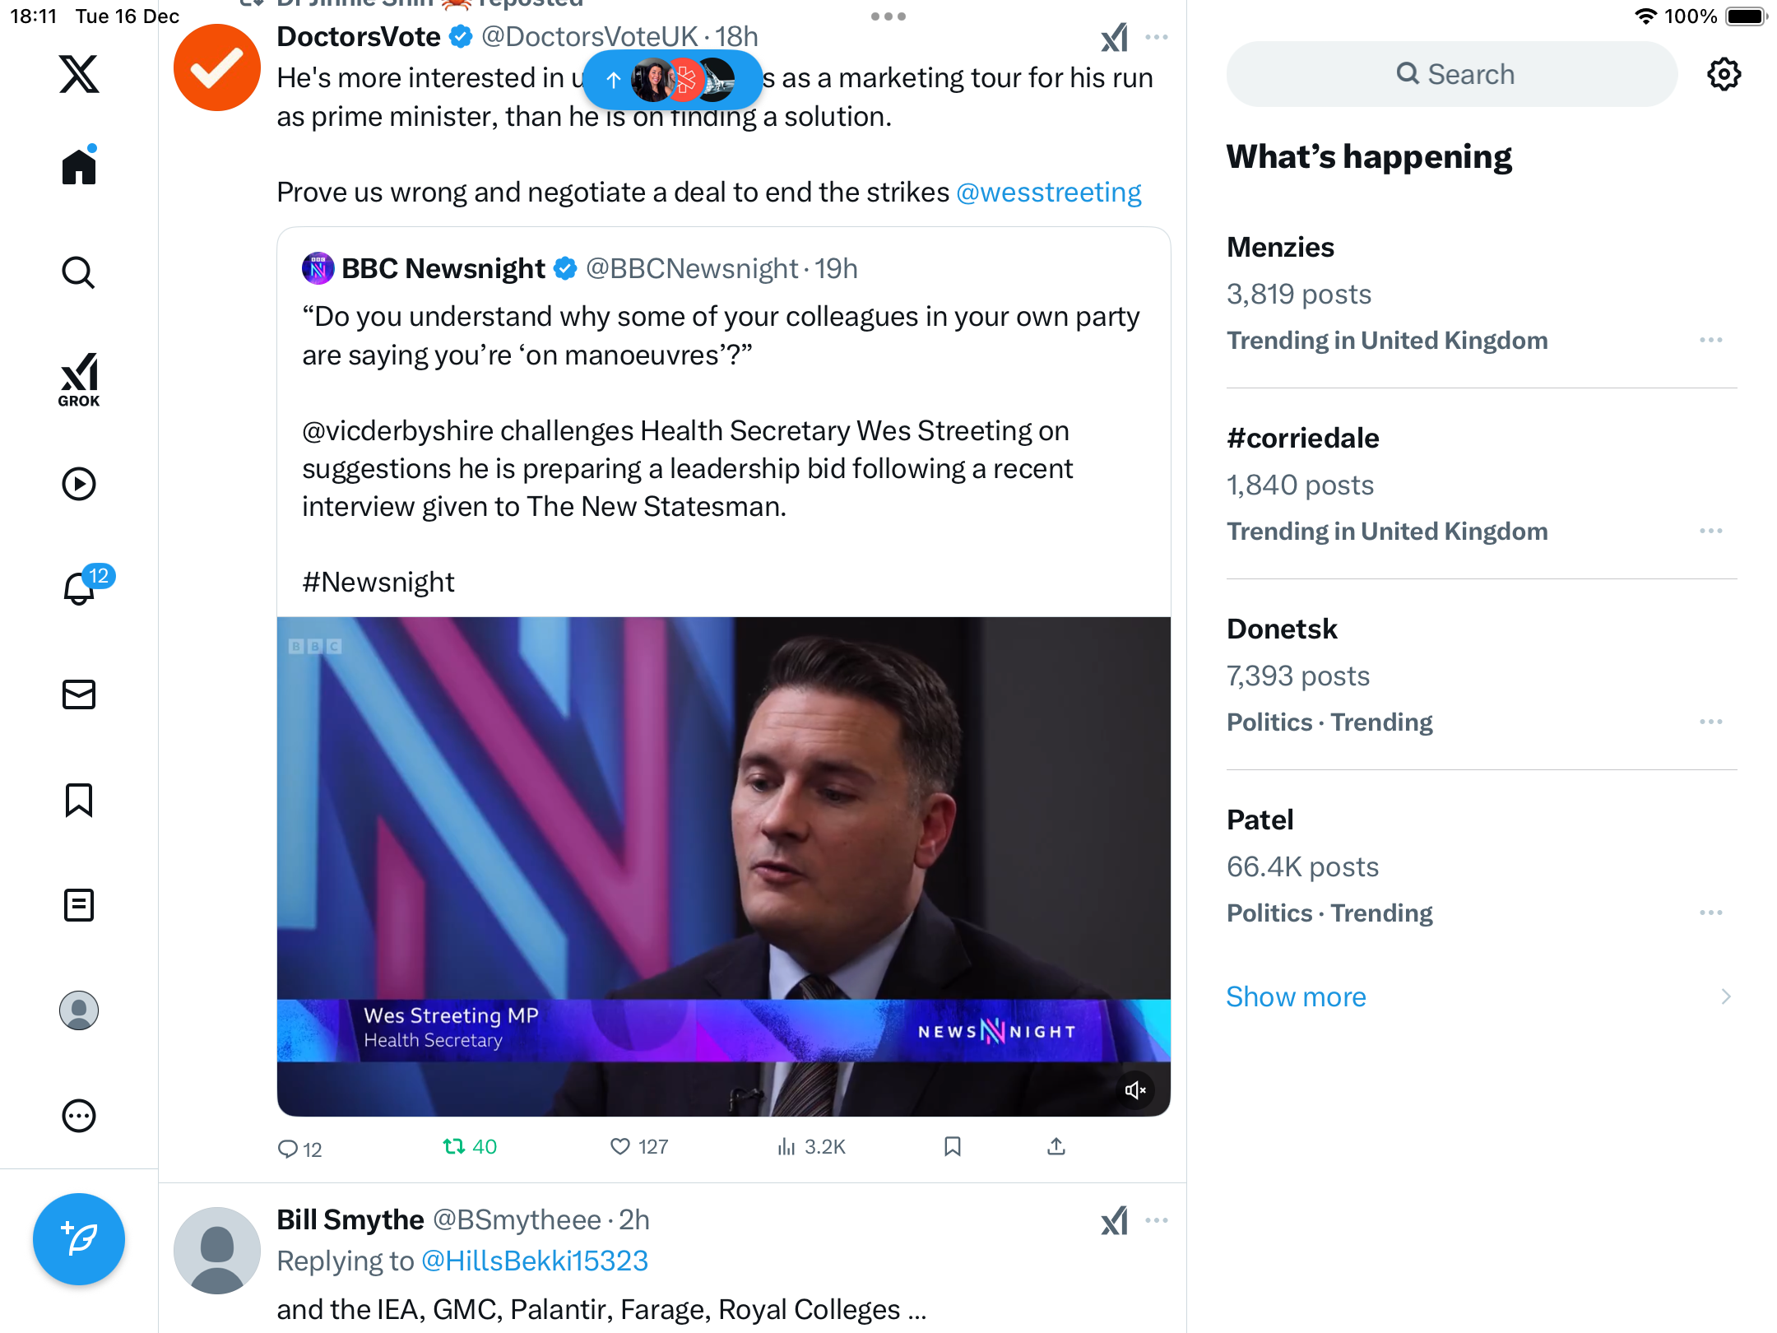Open more options for Menzies trend
The image size is (1777, 1333).
[x=1711, y=340]
